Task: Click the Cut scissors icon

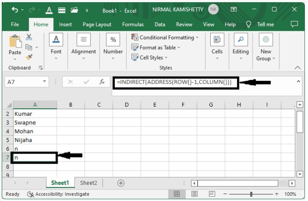Action: click(29, 37)
